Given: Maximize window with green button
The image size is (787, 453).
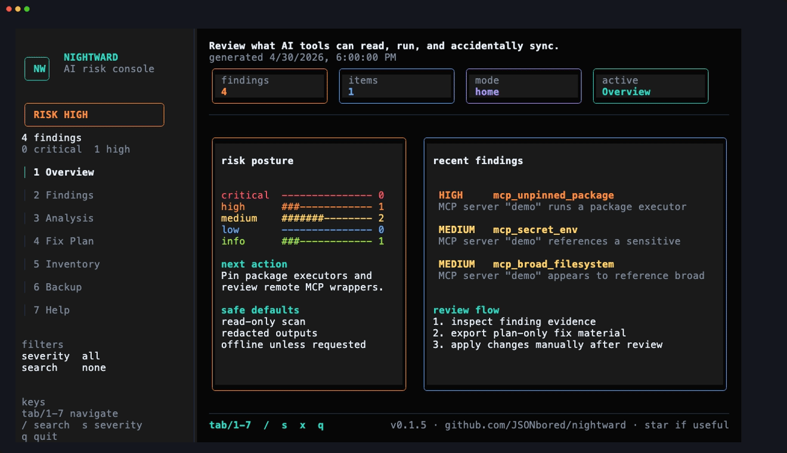Looking at the screenshot, I should 27,9.
